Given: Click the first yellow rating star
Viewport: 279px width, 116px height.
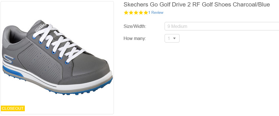Looking at the screenshot, I should (x=126, y=13).
